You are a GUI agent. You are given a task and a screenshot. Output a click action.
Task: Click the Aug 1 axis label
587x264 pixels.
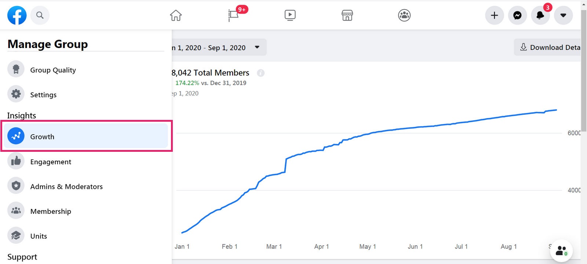508,246
